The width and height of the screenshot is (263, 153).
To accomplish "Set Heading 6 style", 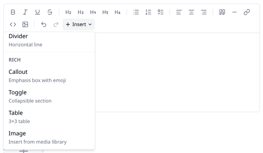I will pos(118,12).
